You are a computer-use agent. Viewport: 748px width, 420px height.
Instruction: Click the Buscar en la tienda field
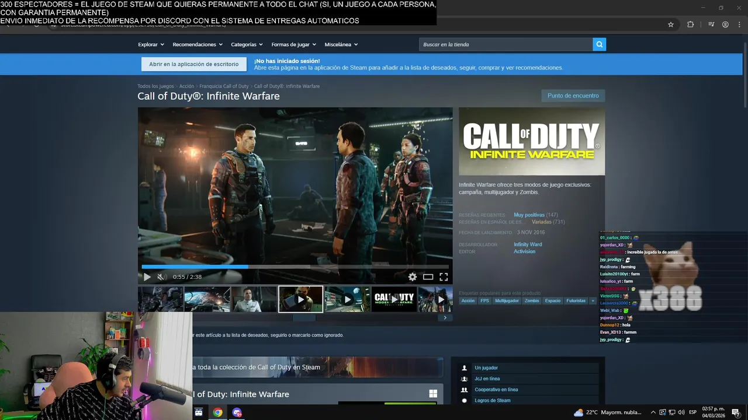505,44
